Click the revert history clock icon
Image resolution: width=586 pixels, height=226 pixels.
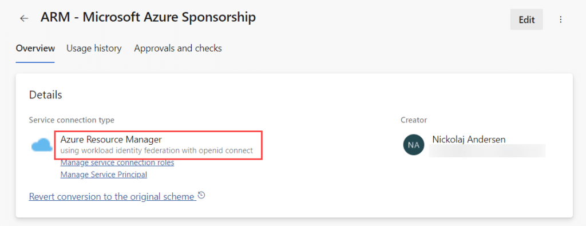pos(201,195)
